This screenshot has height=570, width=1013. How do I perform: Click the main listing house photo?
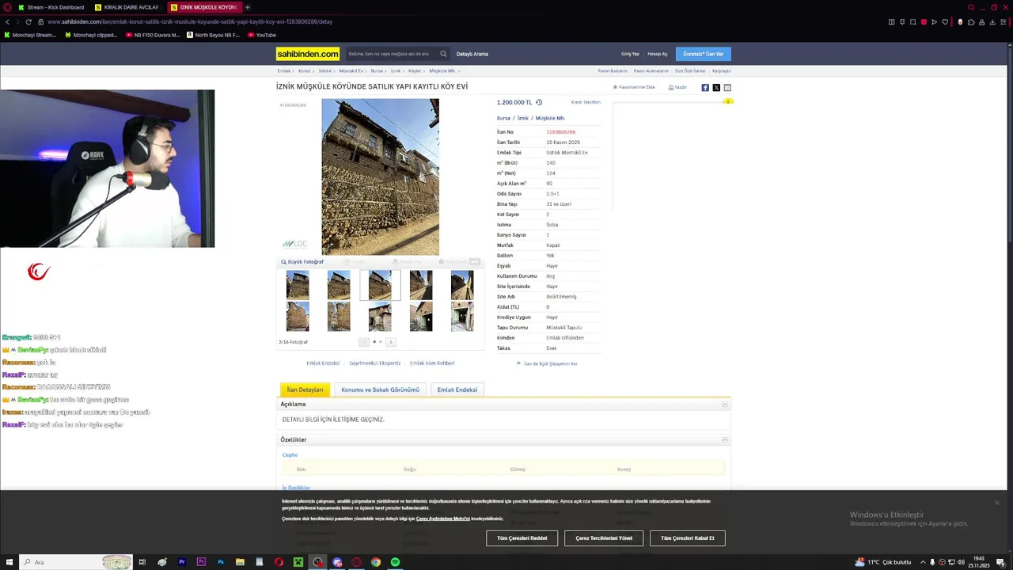380,177
